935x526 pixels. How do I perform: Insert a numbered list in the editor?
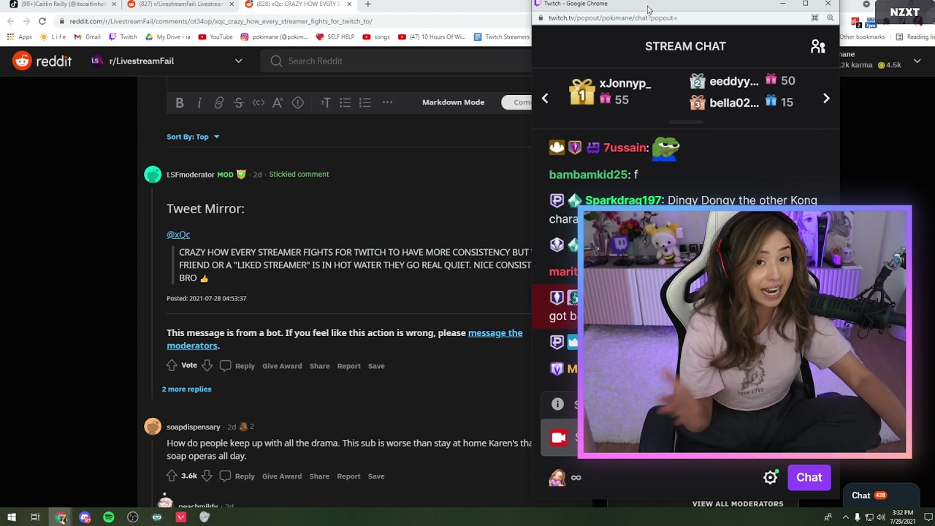(365, 103)
